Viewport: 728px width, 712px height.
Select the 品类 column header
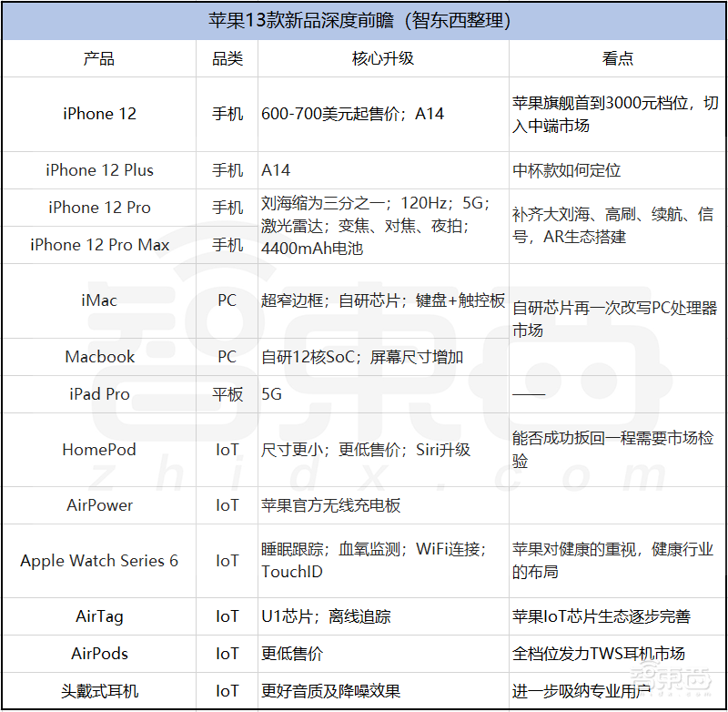(227, 58)
